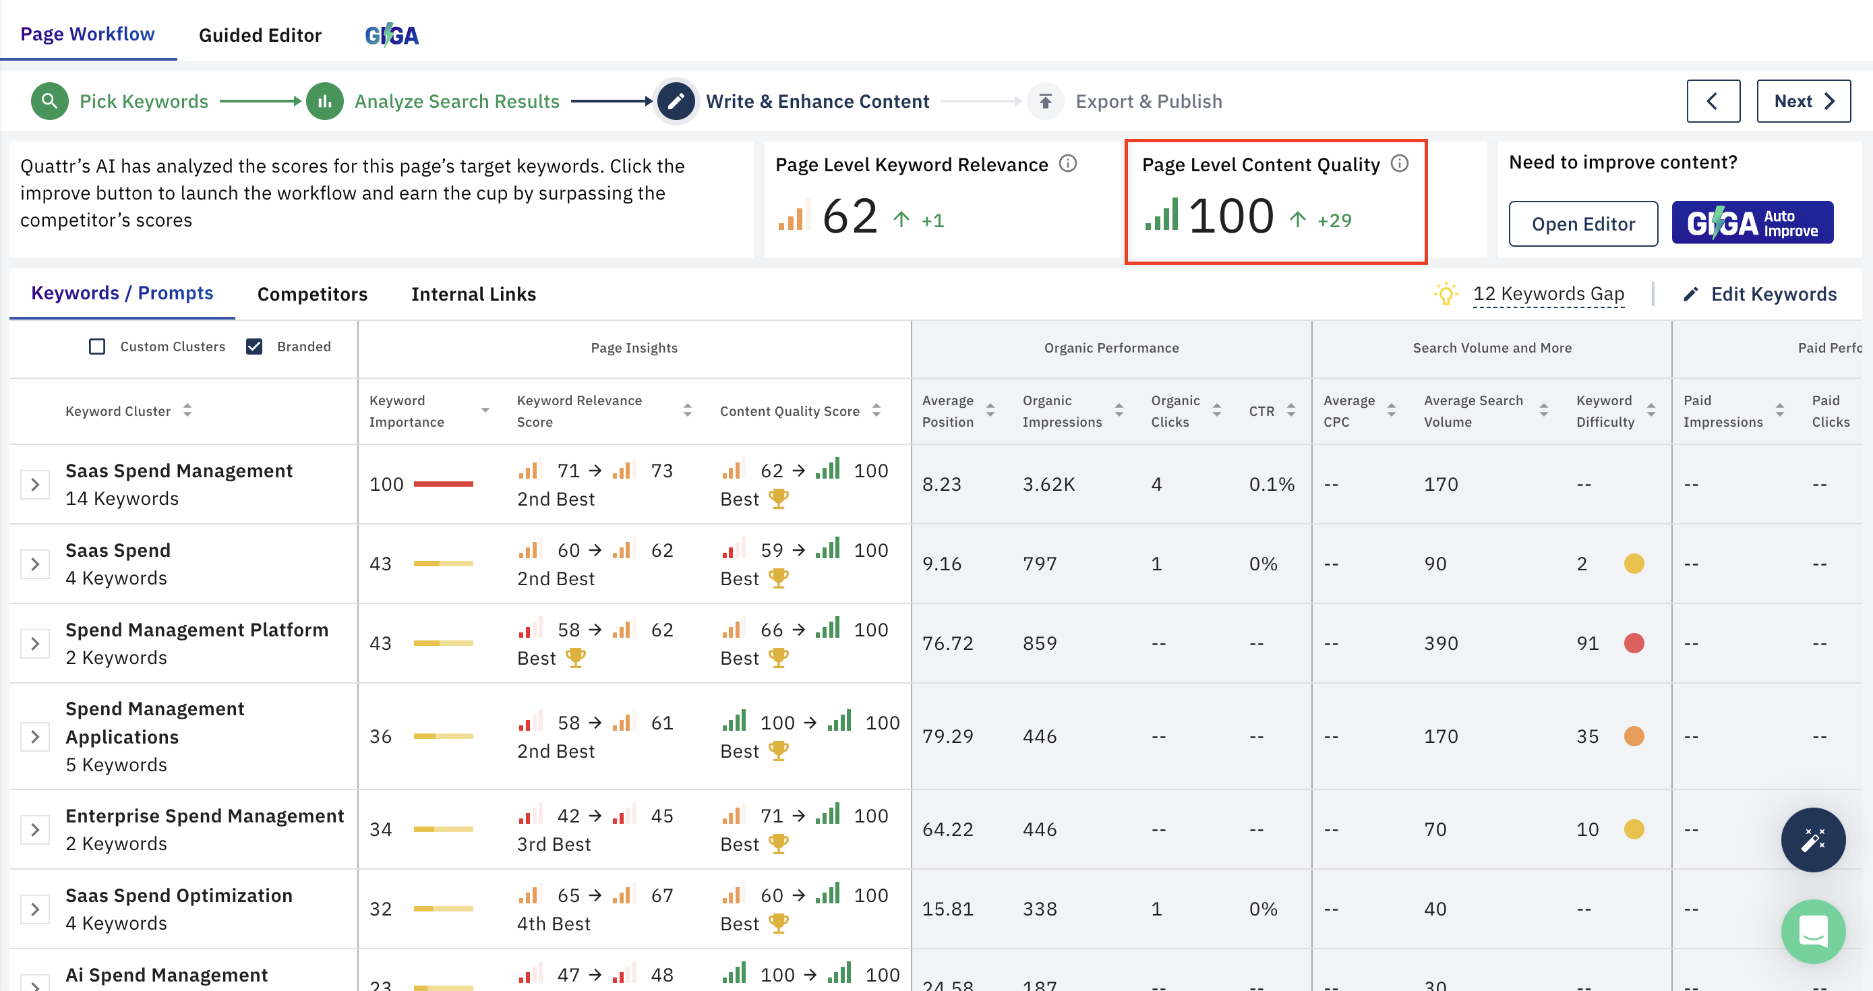Open the chat support bubble
The width and height of the screenshot is (1873, 991).
[x=1814, y=932]
